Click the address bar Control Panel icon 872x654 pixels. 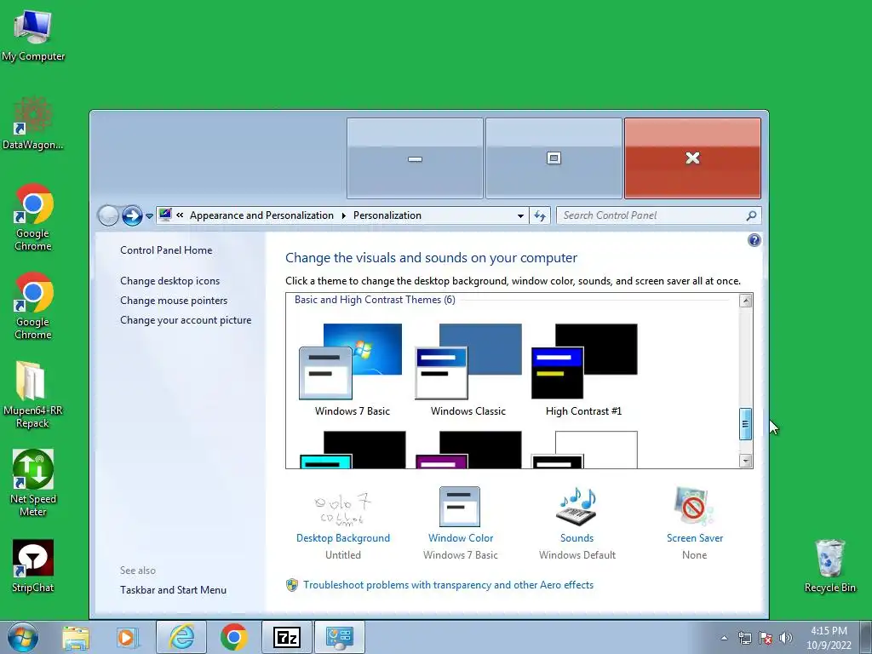click(x=165, y=215)
